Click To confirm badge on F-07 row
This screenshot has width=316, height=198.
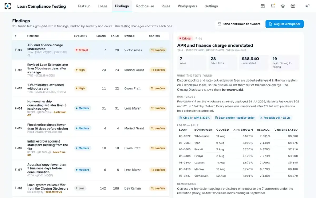(158, 170)
